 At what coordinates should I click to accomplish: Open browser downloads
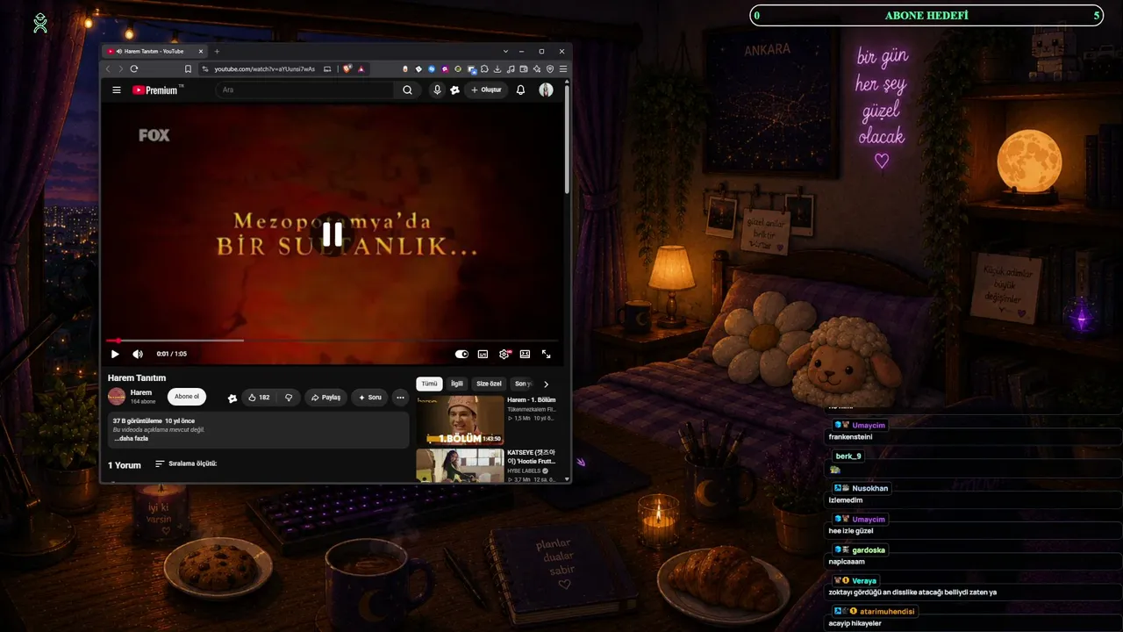(x=497, y=68)
